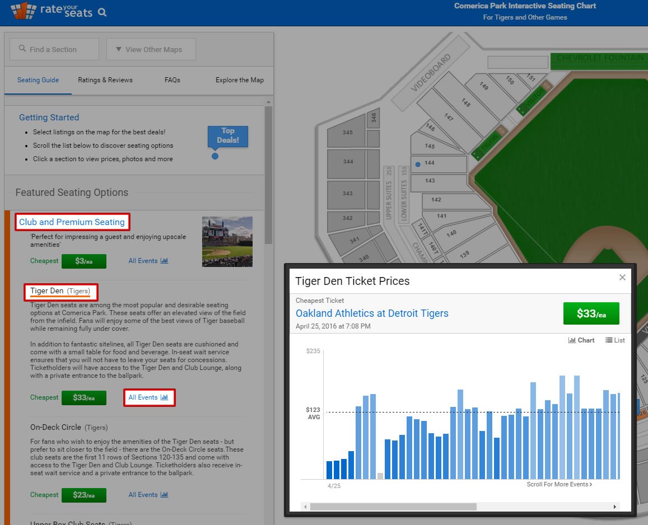The width and height of the screenshot is (648, 525).
Task: Close the Tiger Den Ticket Prices popup
Action: pyautogui.click(x=622, y=277)
